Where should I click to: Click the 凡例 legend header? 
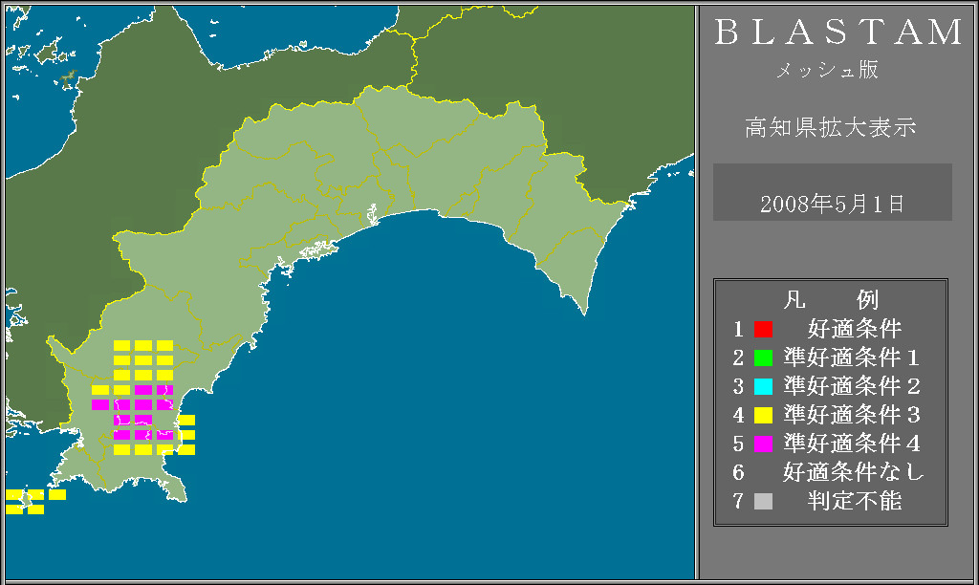pos(830,300)
